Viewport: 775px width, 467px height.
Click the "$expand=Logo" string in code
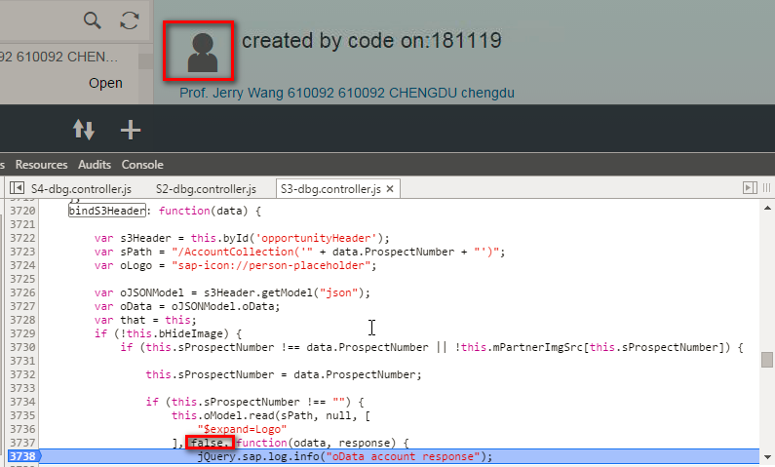pyautogui.click(x=242, y=429)
